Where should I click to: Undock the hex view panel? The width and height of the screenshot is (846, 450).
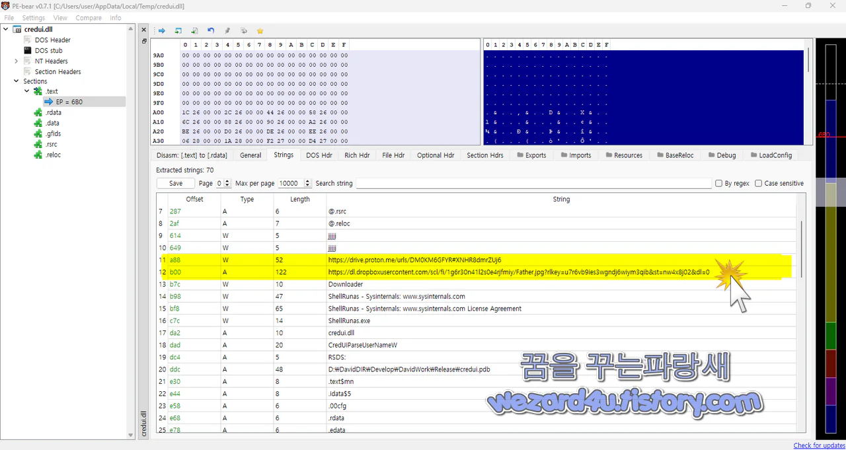[x=144, y=41]
